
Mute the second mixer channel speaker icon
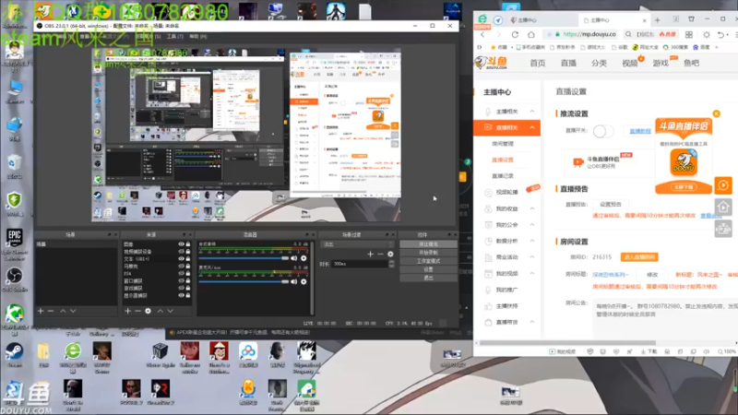tap(294, 282)
